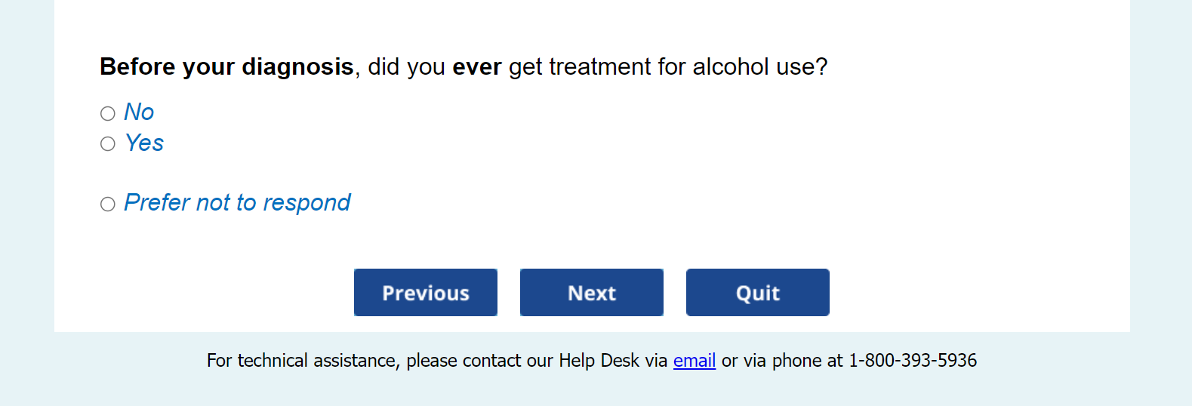Go back with the Previous button
This screenshot has width=1192, height=406.
pos(426,293)
